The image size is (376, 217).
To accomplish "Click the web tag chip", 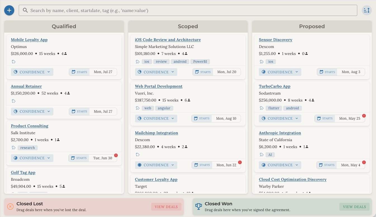I will tap(148, 108).
